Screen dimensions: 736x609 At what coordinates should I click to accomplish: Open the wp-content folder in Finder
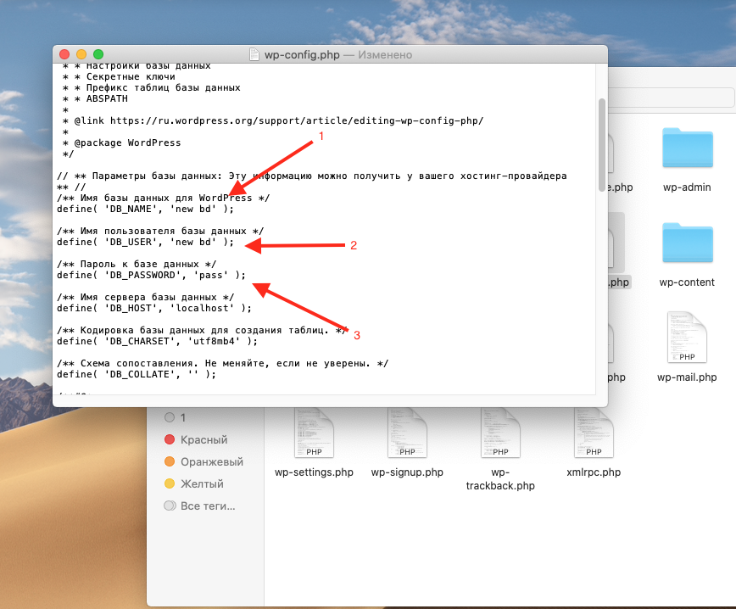687,243
